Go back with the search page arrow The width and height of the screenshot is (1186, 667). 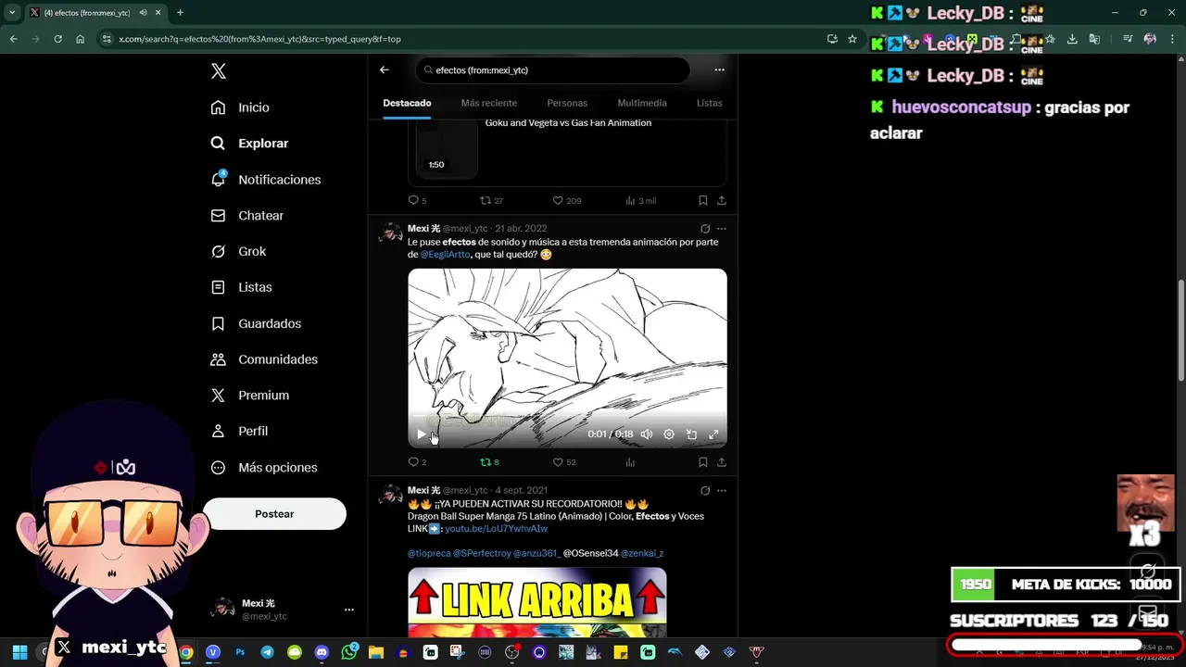384,70
